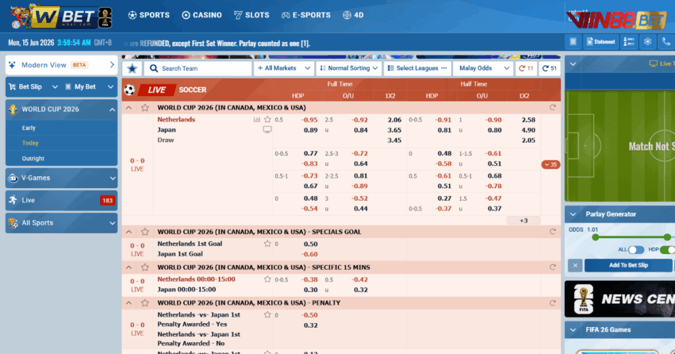The image size is (675, 354).
Task: Click right handle of ODDS slider
Action: (667, 237)
